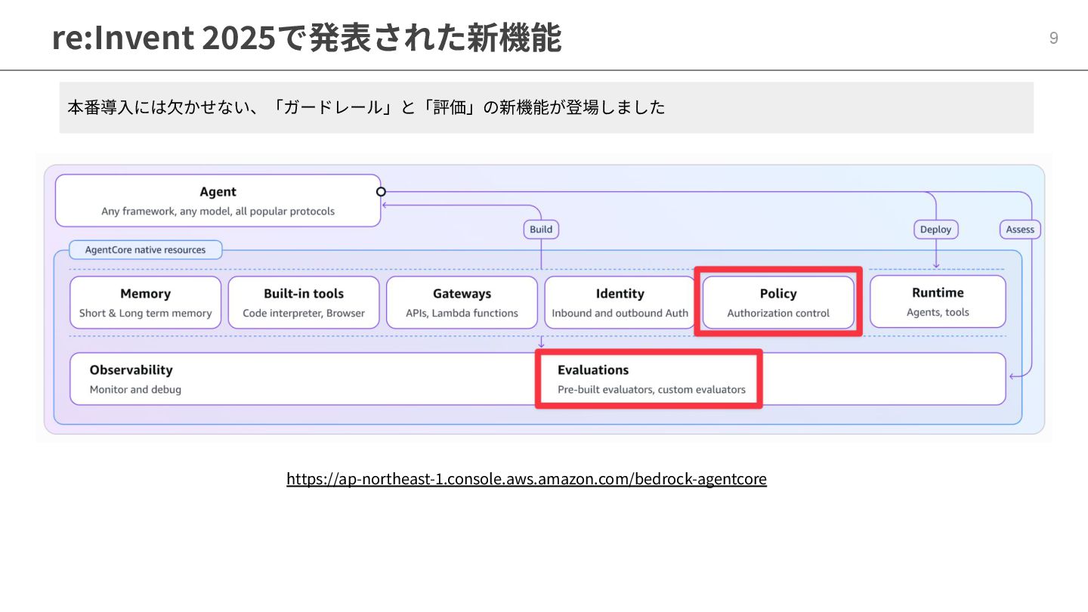This screenshot has height=612, width=1088.
Task: Click the Runtime agents and tools card
Action: click(x=938, y=301)
